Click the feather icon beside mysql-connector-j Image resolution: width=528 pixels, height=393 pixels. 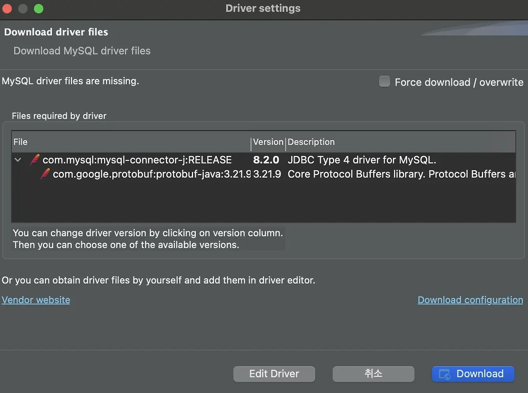pos(35,160)
